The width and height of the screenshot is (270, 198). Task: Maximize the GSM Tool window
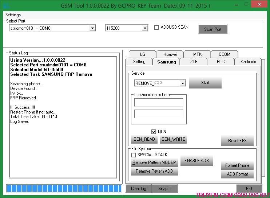pos(246,4)
